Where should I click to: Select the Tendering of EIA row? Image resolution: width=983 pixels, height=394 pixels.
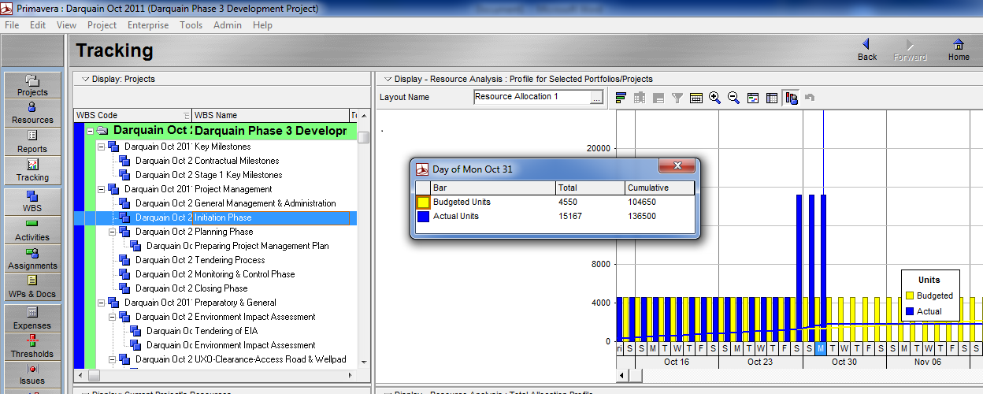215,331
